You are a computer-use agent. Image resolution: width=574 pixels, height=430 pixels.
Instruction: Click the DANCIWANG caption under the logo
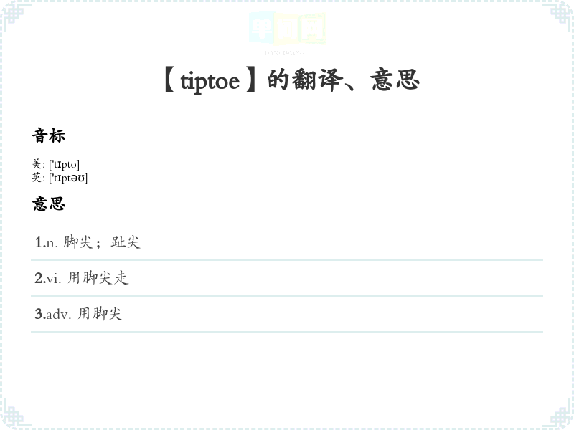285,52
